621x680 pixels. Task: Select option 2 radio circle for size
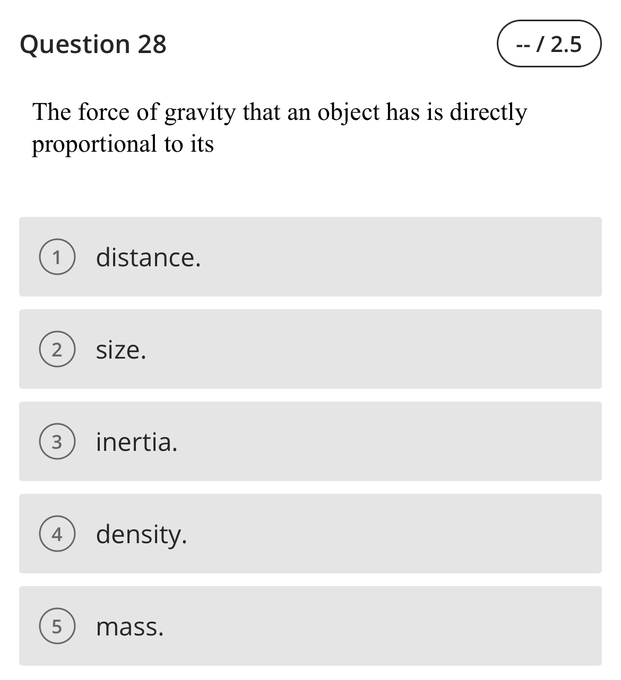pyautogui.click(x=58, y=350)
